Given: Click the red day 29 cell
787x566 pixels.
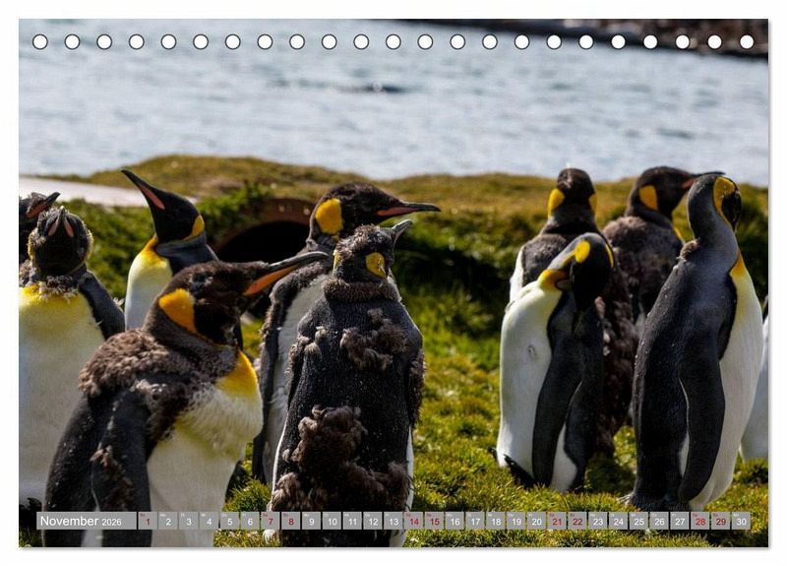Looking at the screenshot, I should point(720,521).
